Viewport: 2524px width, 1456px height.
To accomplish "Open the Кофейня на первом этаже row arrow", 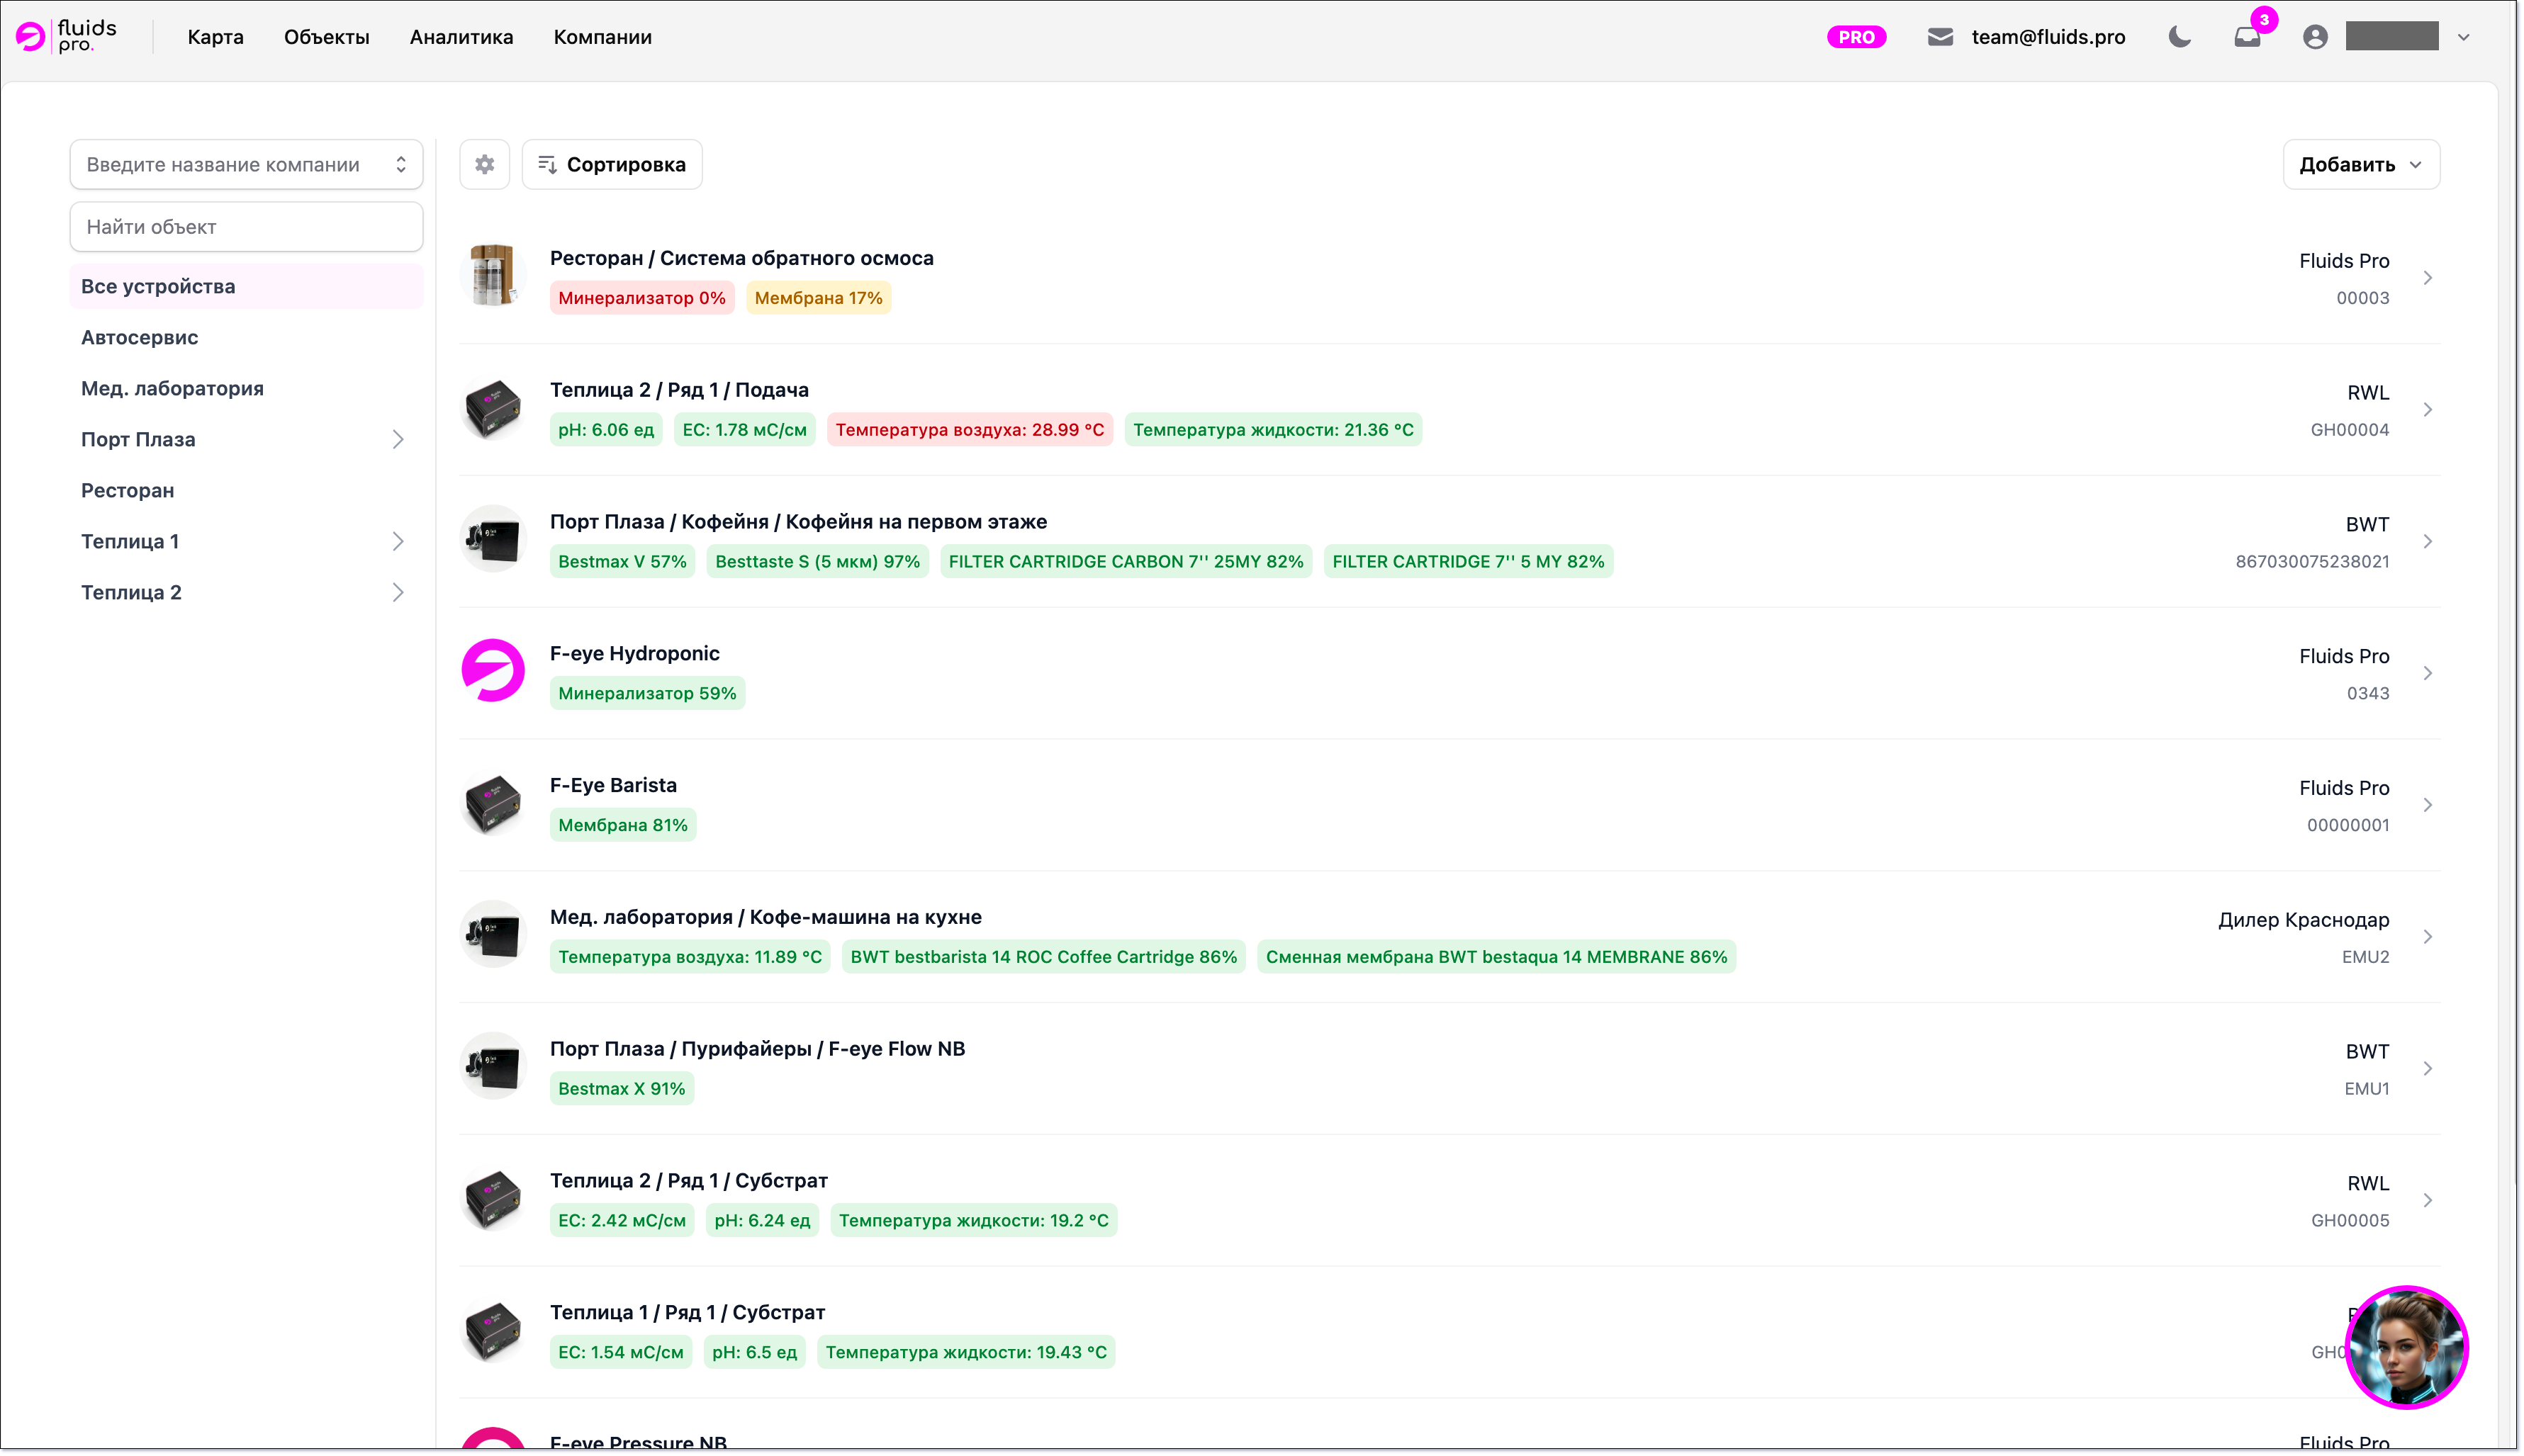I will [2427, 541].
